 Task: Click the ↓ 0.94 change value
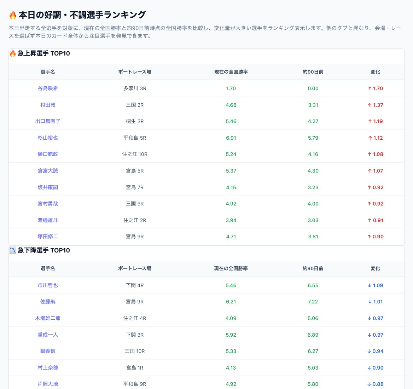(x=375, y=352)
